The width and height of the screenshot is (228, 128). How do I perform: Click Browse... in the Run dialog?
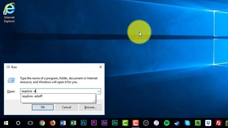tap(90, 107)
